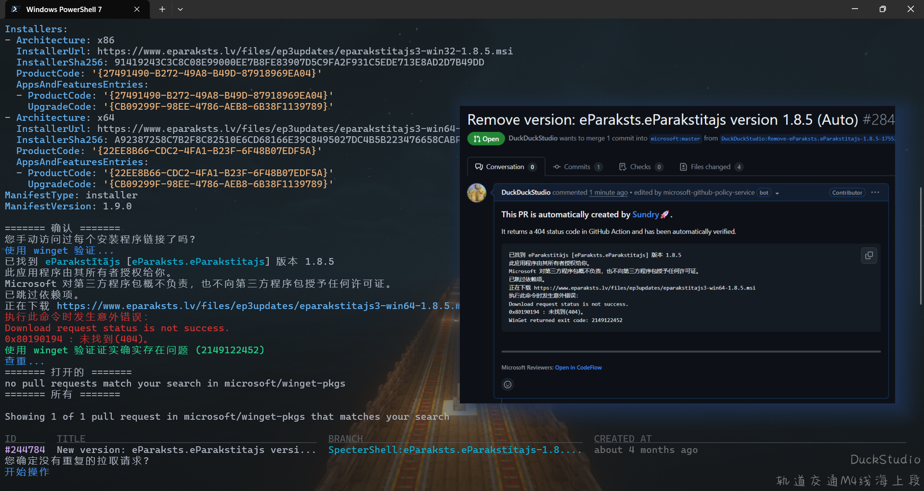Select the Windows PowerShell 7 tab
This screenshot has width=924, height=491.
pyautogui.click(x=77, y=9)
